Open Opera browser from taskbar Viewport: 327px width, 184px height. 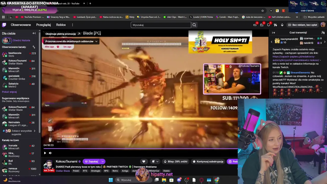[201, 180]
